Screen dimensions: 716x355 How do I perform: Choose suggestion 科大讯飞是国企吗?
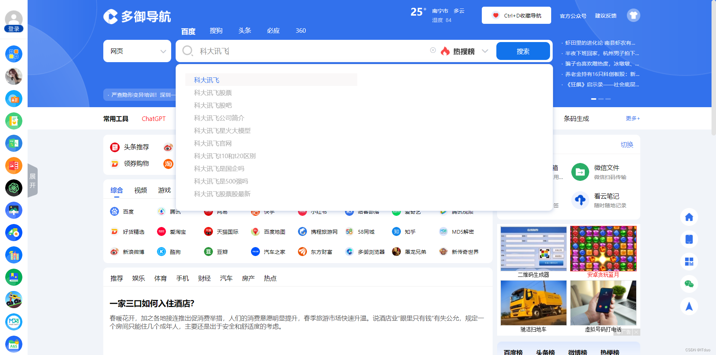click(219, 169)
